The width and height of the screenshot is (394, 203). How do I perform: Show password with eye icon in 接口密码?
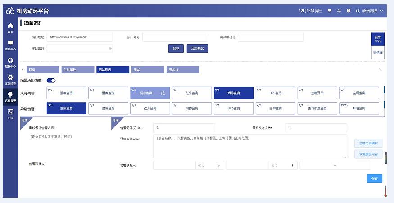(110, 48)
